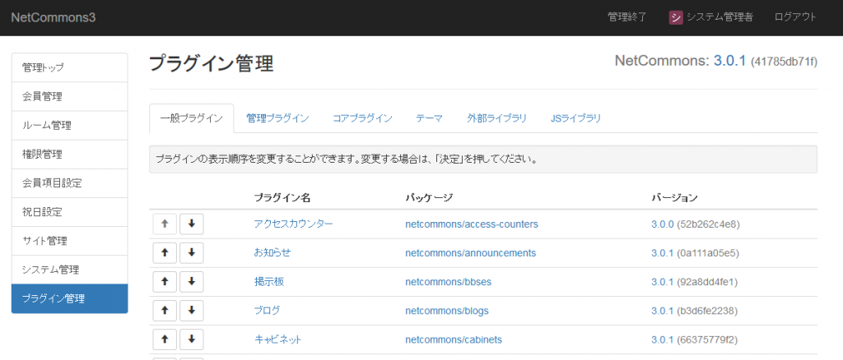
Task: Click version 3.0.0 of access-counters
Action: click(x=663, y=224)
